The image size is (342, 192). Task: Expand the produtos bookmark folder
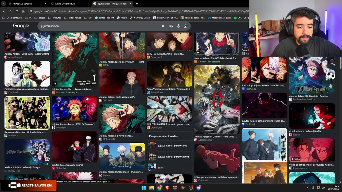tap(55, 18)
